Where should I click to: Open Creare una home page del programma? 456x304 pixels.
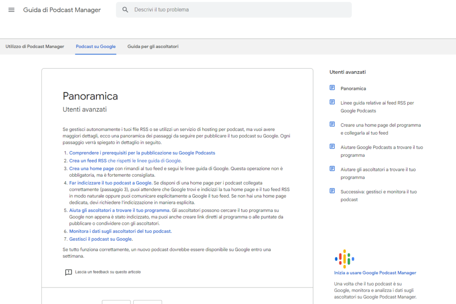[381, 129]
